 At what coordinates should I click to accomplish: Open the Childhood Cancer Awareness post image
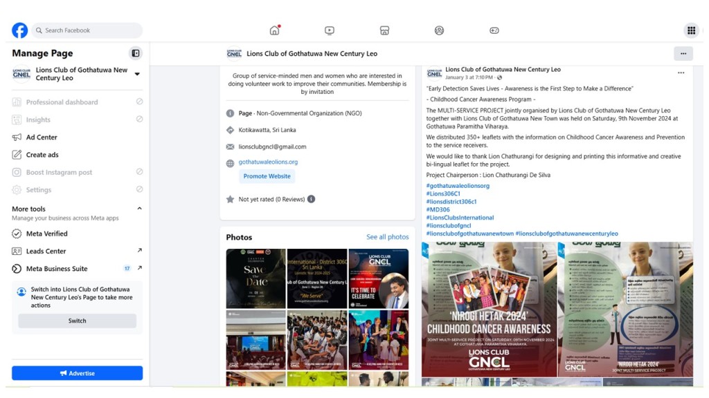[490, 309]
